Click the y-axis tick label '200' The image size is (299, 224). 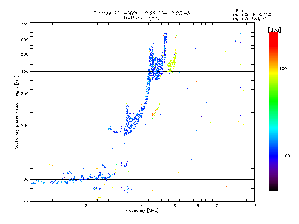click(25, 125)
